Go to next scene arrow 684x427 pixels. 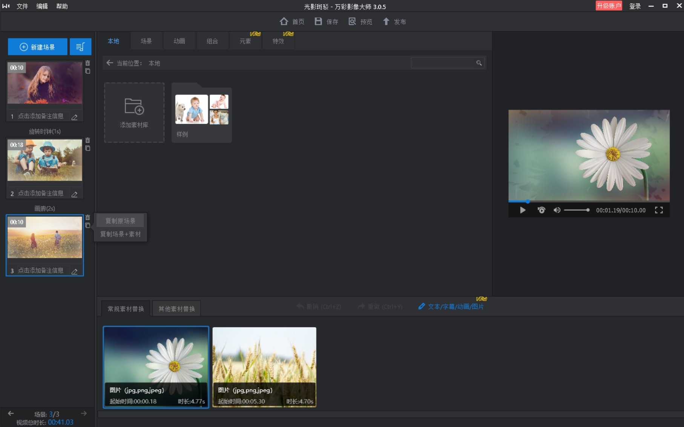(x=84, y=413)
